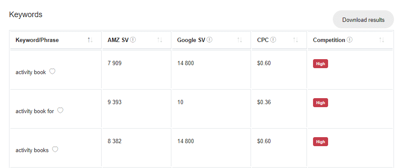Select High badge for 'activity books'
The image size is (403, 168).
pos(320,142)
